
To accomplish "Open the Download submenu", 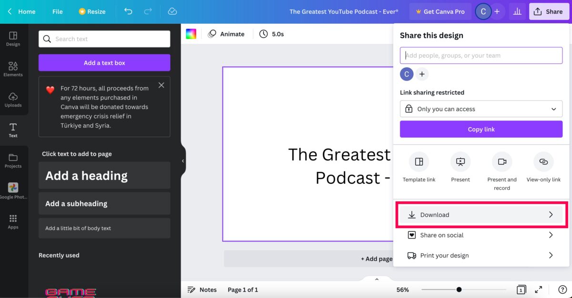I will [x=481, y=215].
